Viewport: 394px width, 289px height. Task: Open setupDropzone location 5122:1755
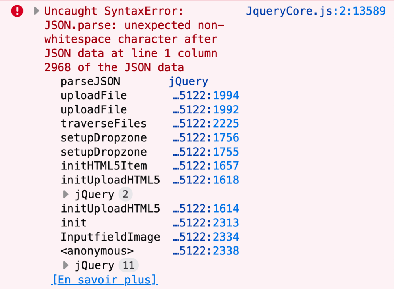tap(206, 152)
